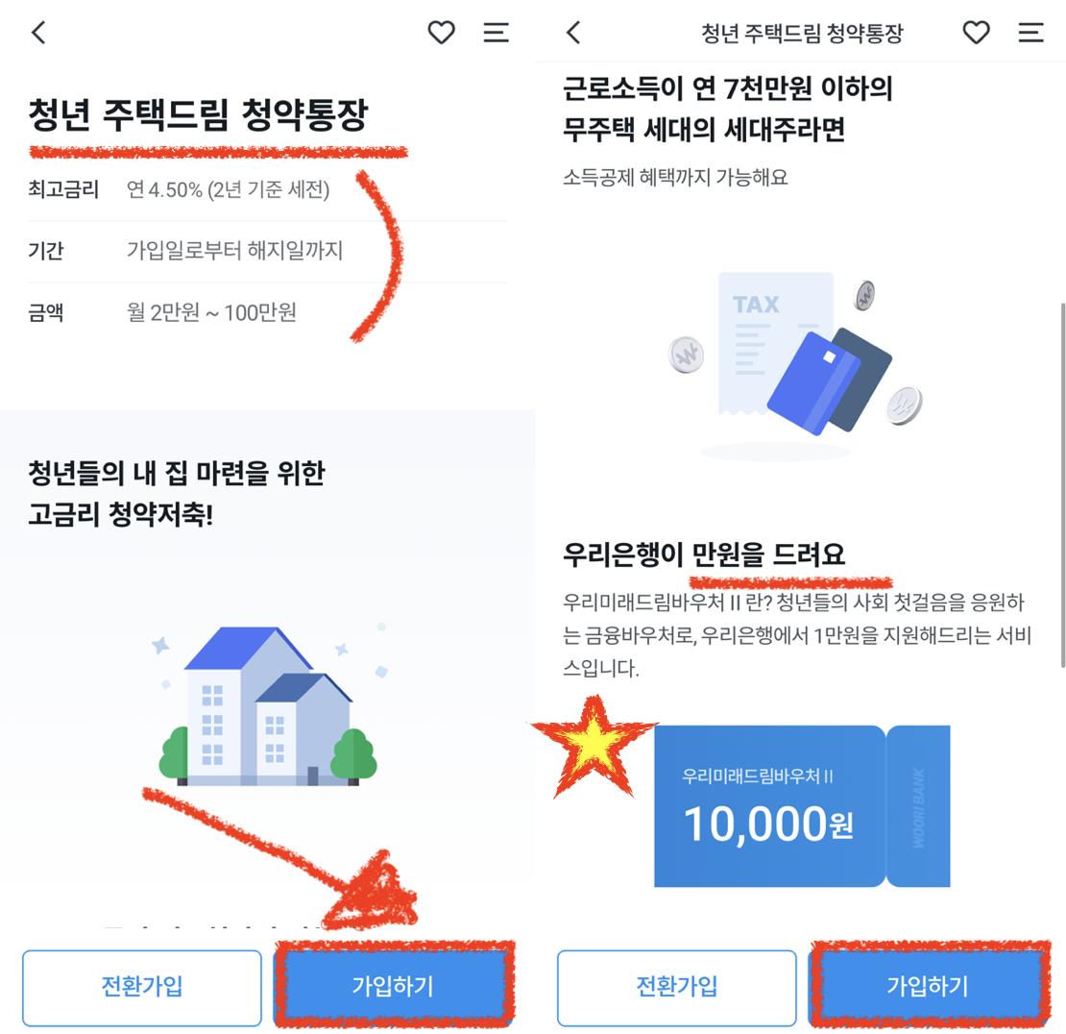Tap the 기간 가입일로부터 해지일까지 row
The image size is (1066, 1034).
pyautogui.click(x=267, y=251)
